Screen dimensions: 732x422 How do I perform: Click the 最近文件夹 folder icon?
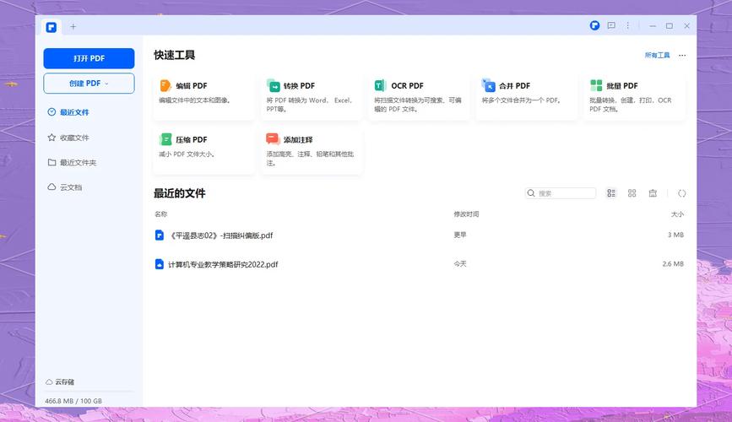point(52,162)
